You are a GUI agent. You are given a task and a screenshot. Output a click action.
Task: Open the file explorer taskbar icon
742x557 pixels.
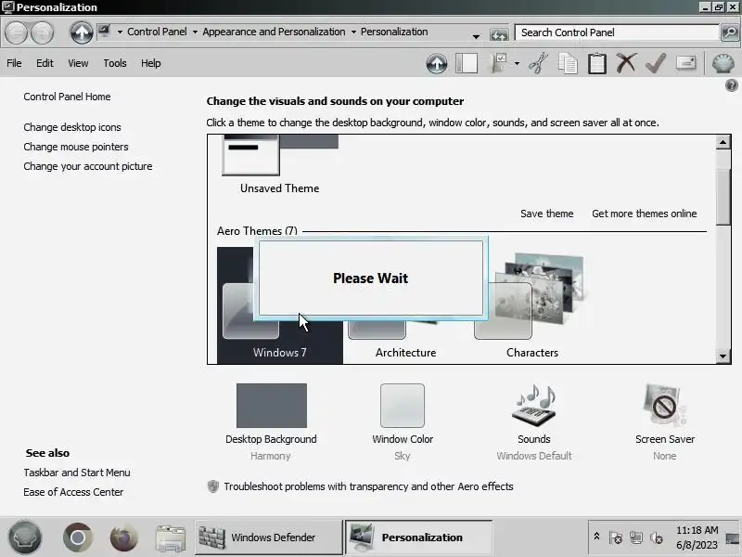tap(170, 538)
